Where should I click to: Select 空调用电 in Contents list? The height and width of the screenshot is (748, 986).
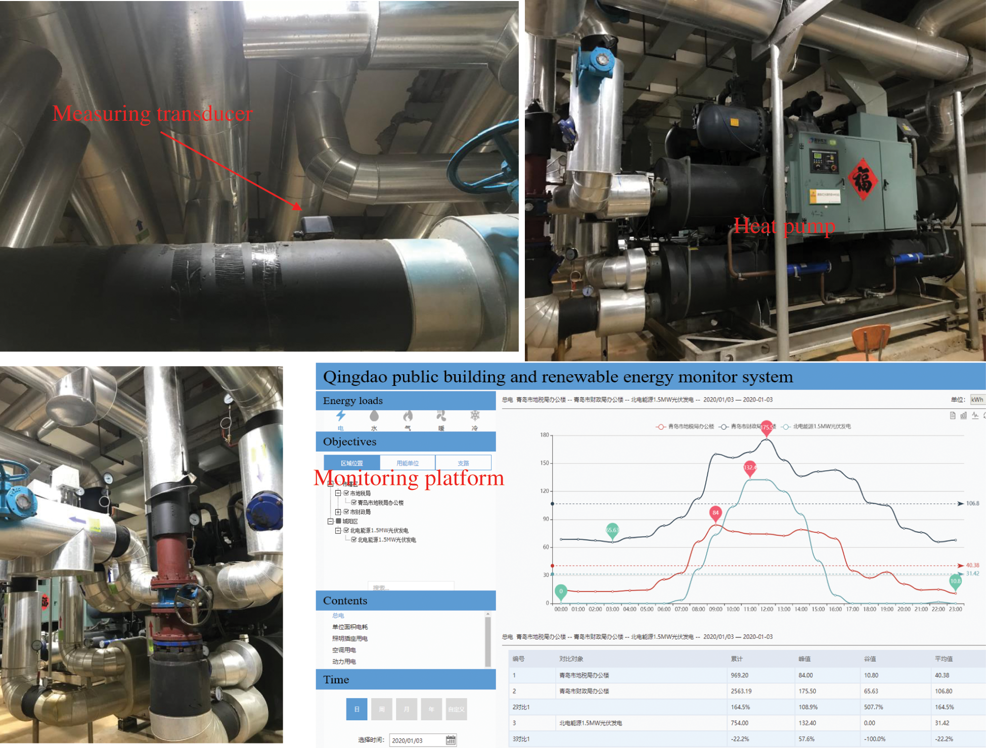tap(344, 650)
